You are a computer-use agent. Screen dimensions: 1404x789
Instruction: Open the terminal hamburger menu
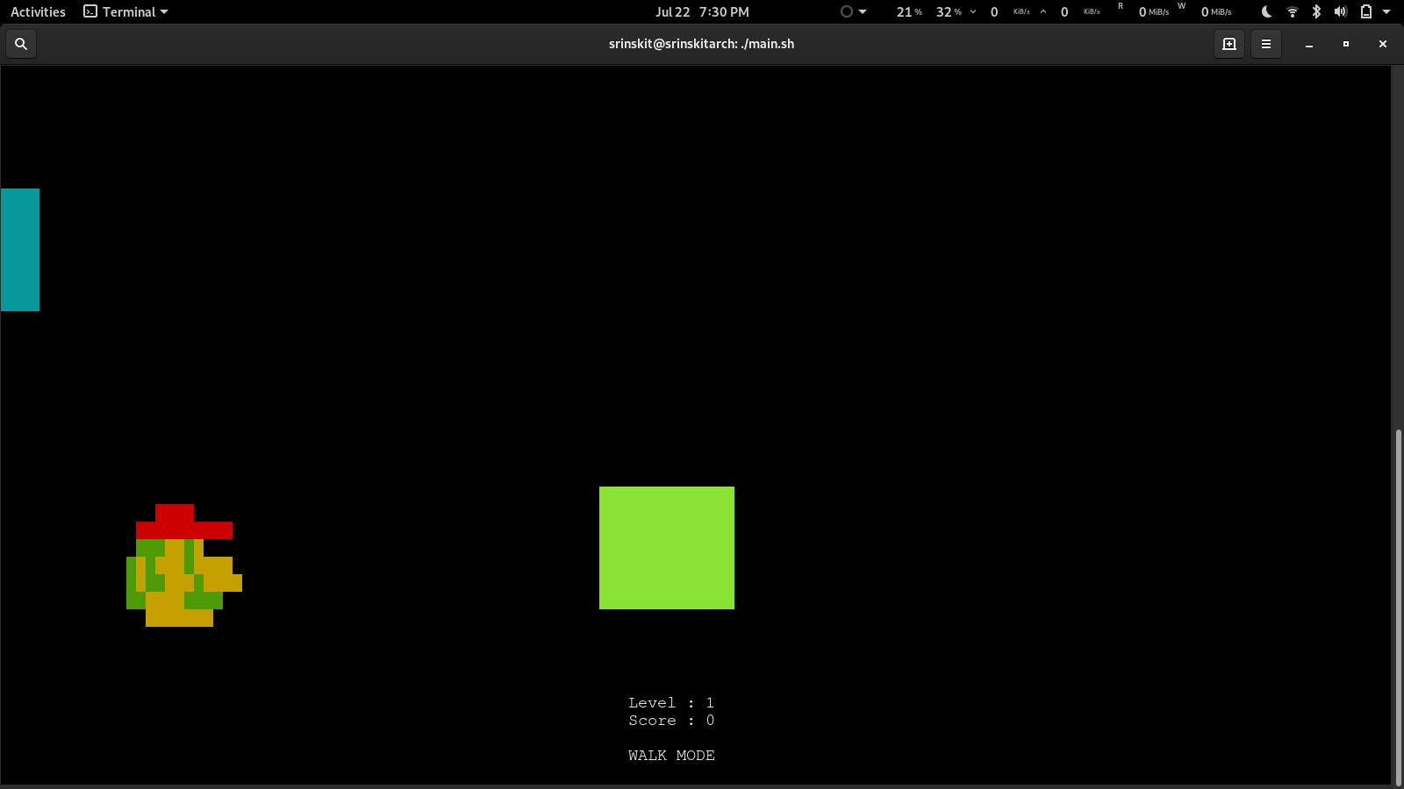pos(1266,44)
